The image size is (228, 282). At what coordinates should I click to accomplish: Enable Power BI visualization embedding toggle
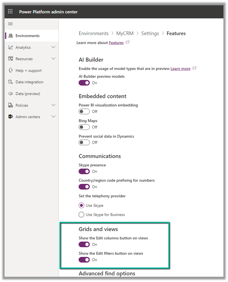(x=84, y=112)
